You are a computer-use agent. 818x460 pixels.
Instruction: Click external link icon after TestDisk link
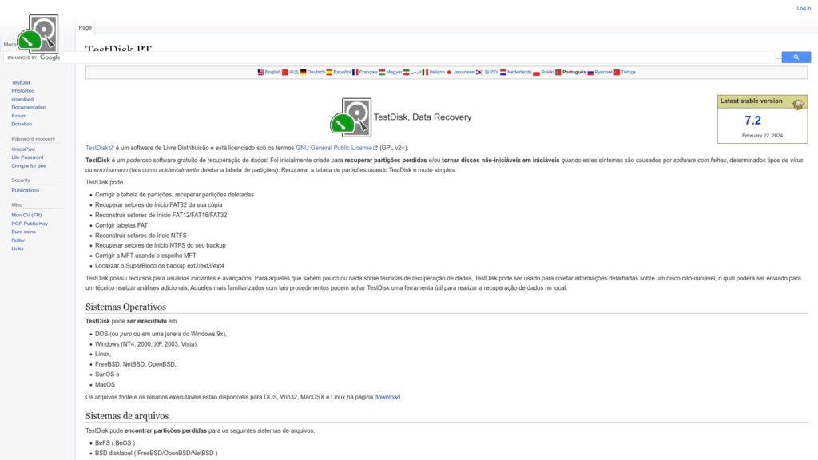tap(112, 148)
